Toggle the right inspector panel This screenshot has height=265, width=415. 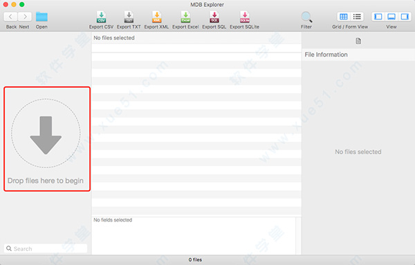(x=405, y=17)
